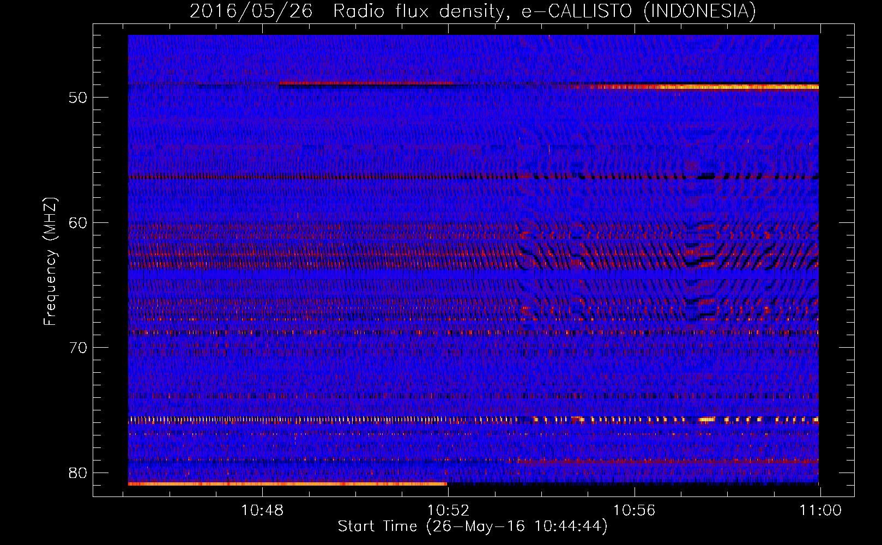Click the 11:00 time tick label
The height and width of the screenshot is (545, 882).
point(820,511)
